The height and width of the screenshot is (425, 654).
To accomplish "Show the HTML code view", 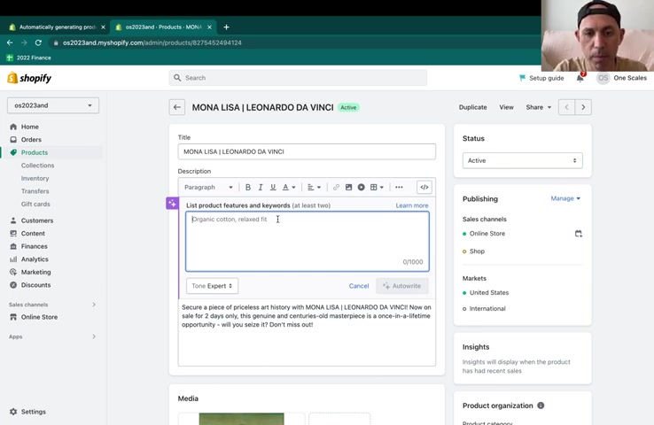I will [424, 188].
